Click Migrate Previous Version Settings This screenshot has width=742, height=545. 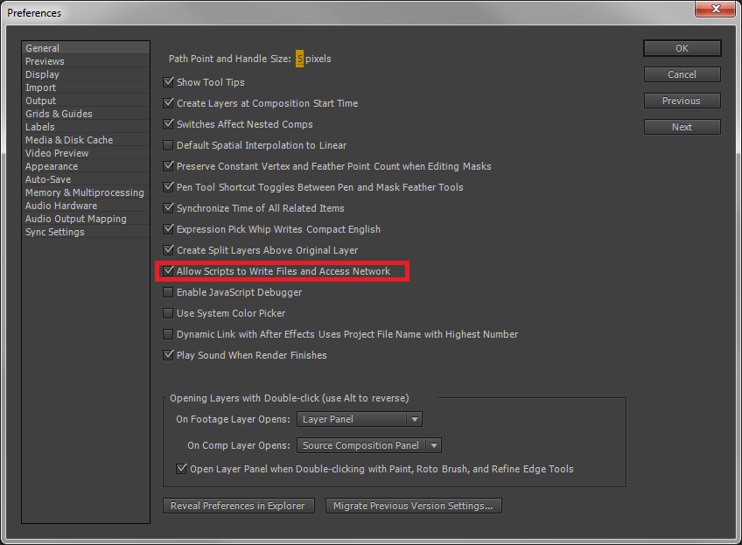click(x=413, y=506)
